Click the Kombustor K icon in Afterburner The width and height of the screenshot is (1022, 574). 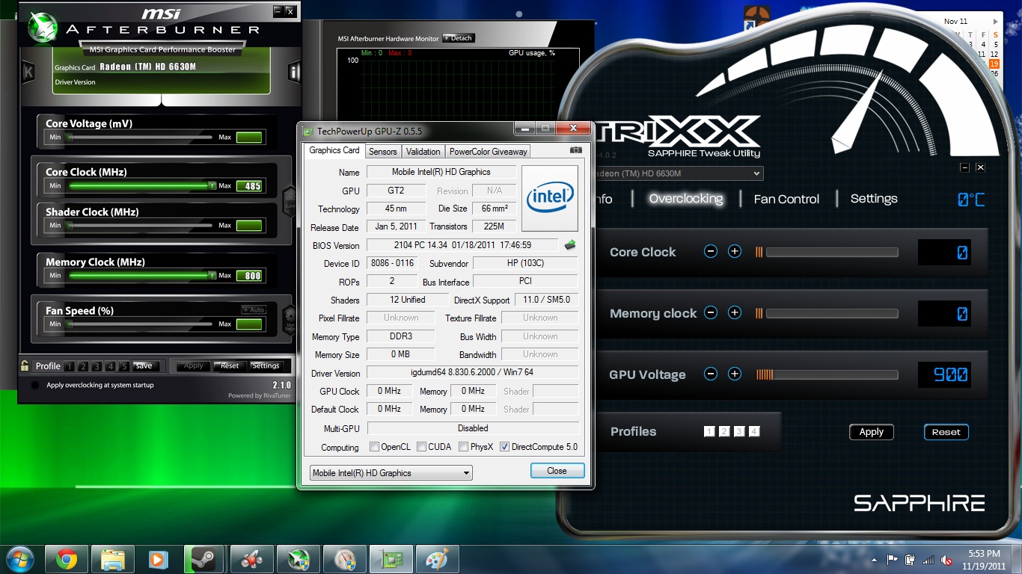tap(28, 72)
